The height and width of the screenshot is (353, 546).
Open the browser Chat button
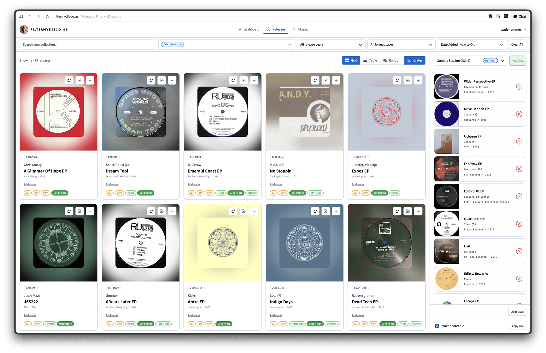pos(520,16)
